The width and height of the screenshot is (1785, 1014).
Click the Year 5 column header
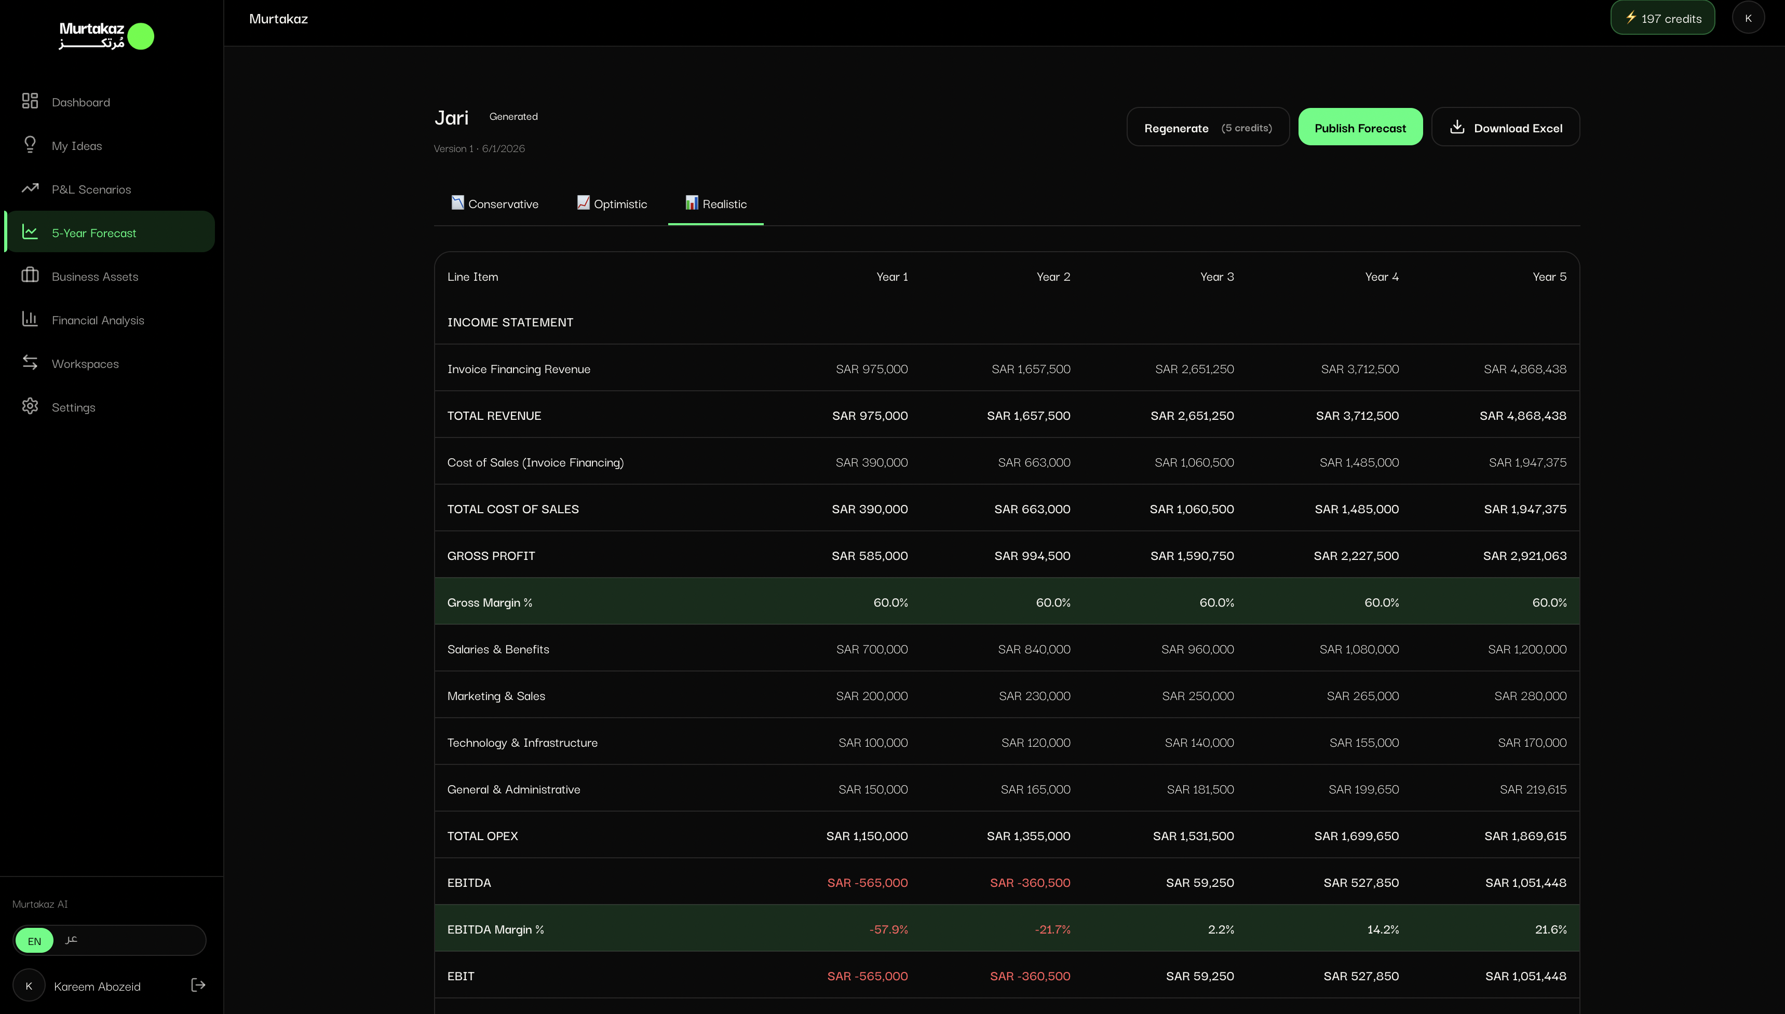click(1549, 277)
